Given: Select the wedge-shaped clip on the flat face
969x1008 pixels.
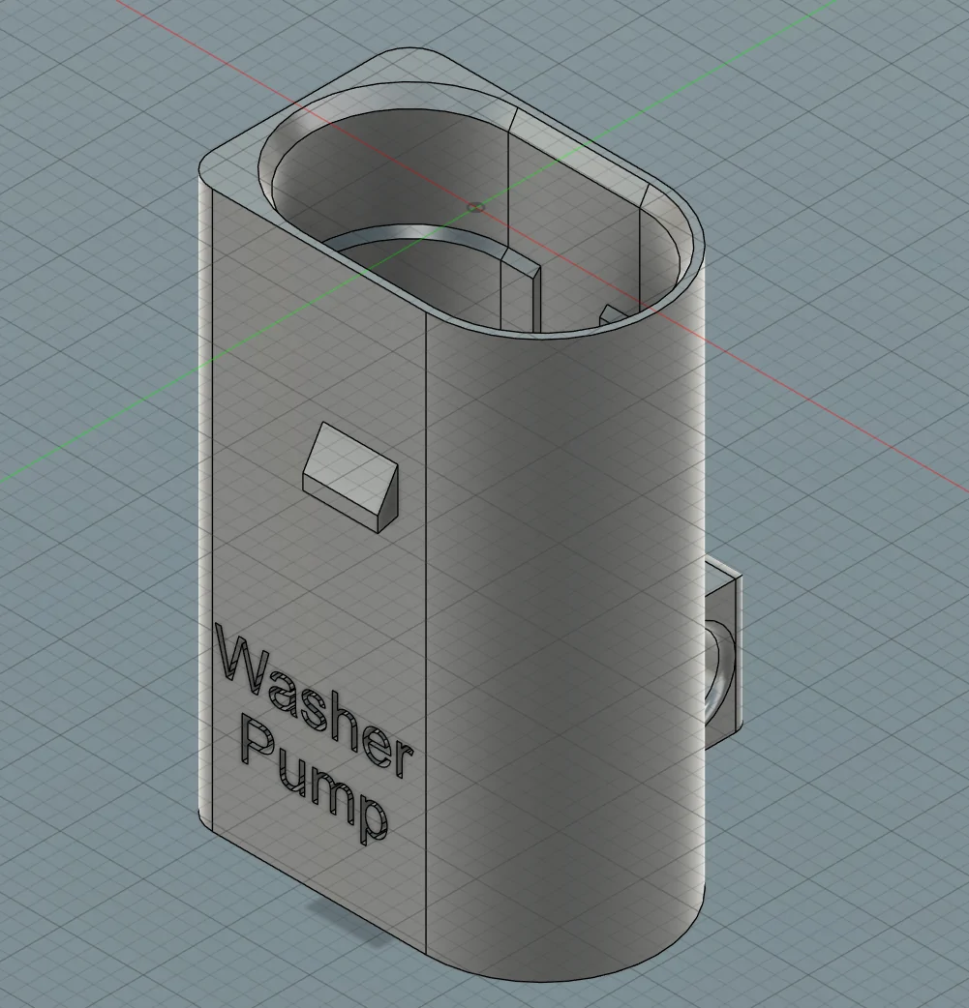Looking at the screenshot, I should [x=351, y=478].
